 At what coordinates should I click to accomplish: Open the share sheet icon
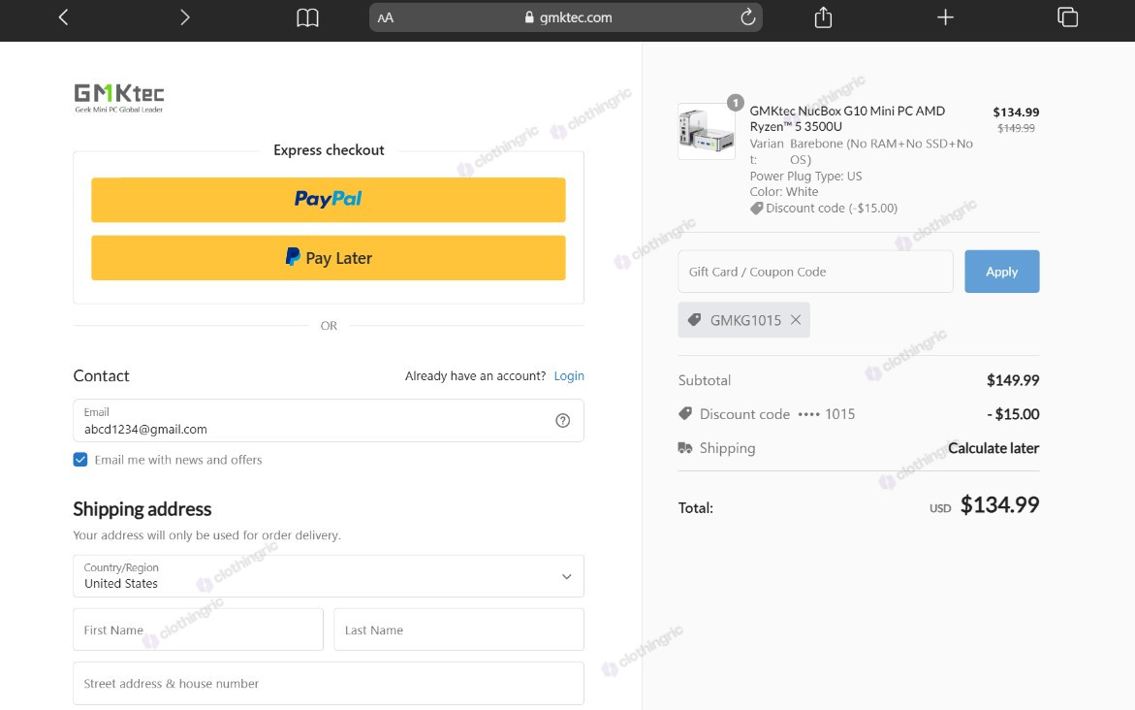(x=823, y=16)
